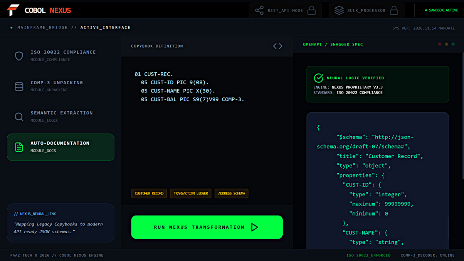Click the lock icon beside BULK_PROCESSOR
Screen dimensions: 464x261
(x=394, y=10)
